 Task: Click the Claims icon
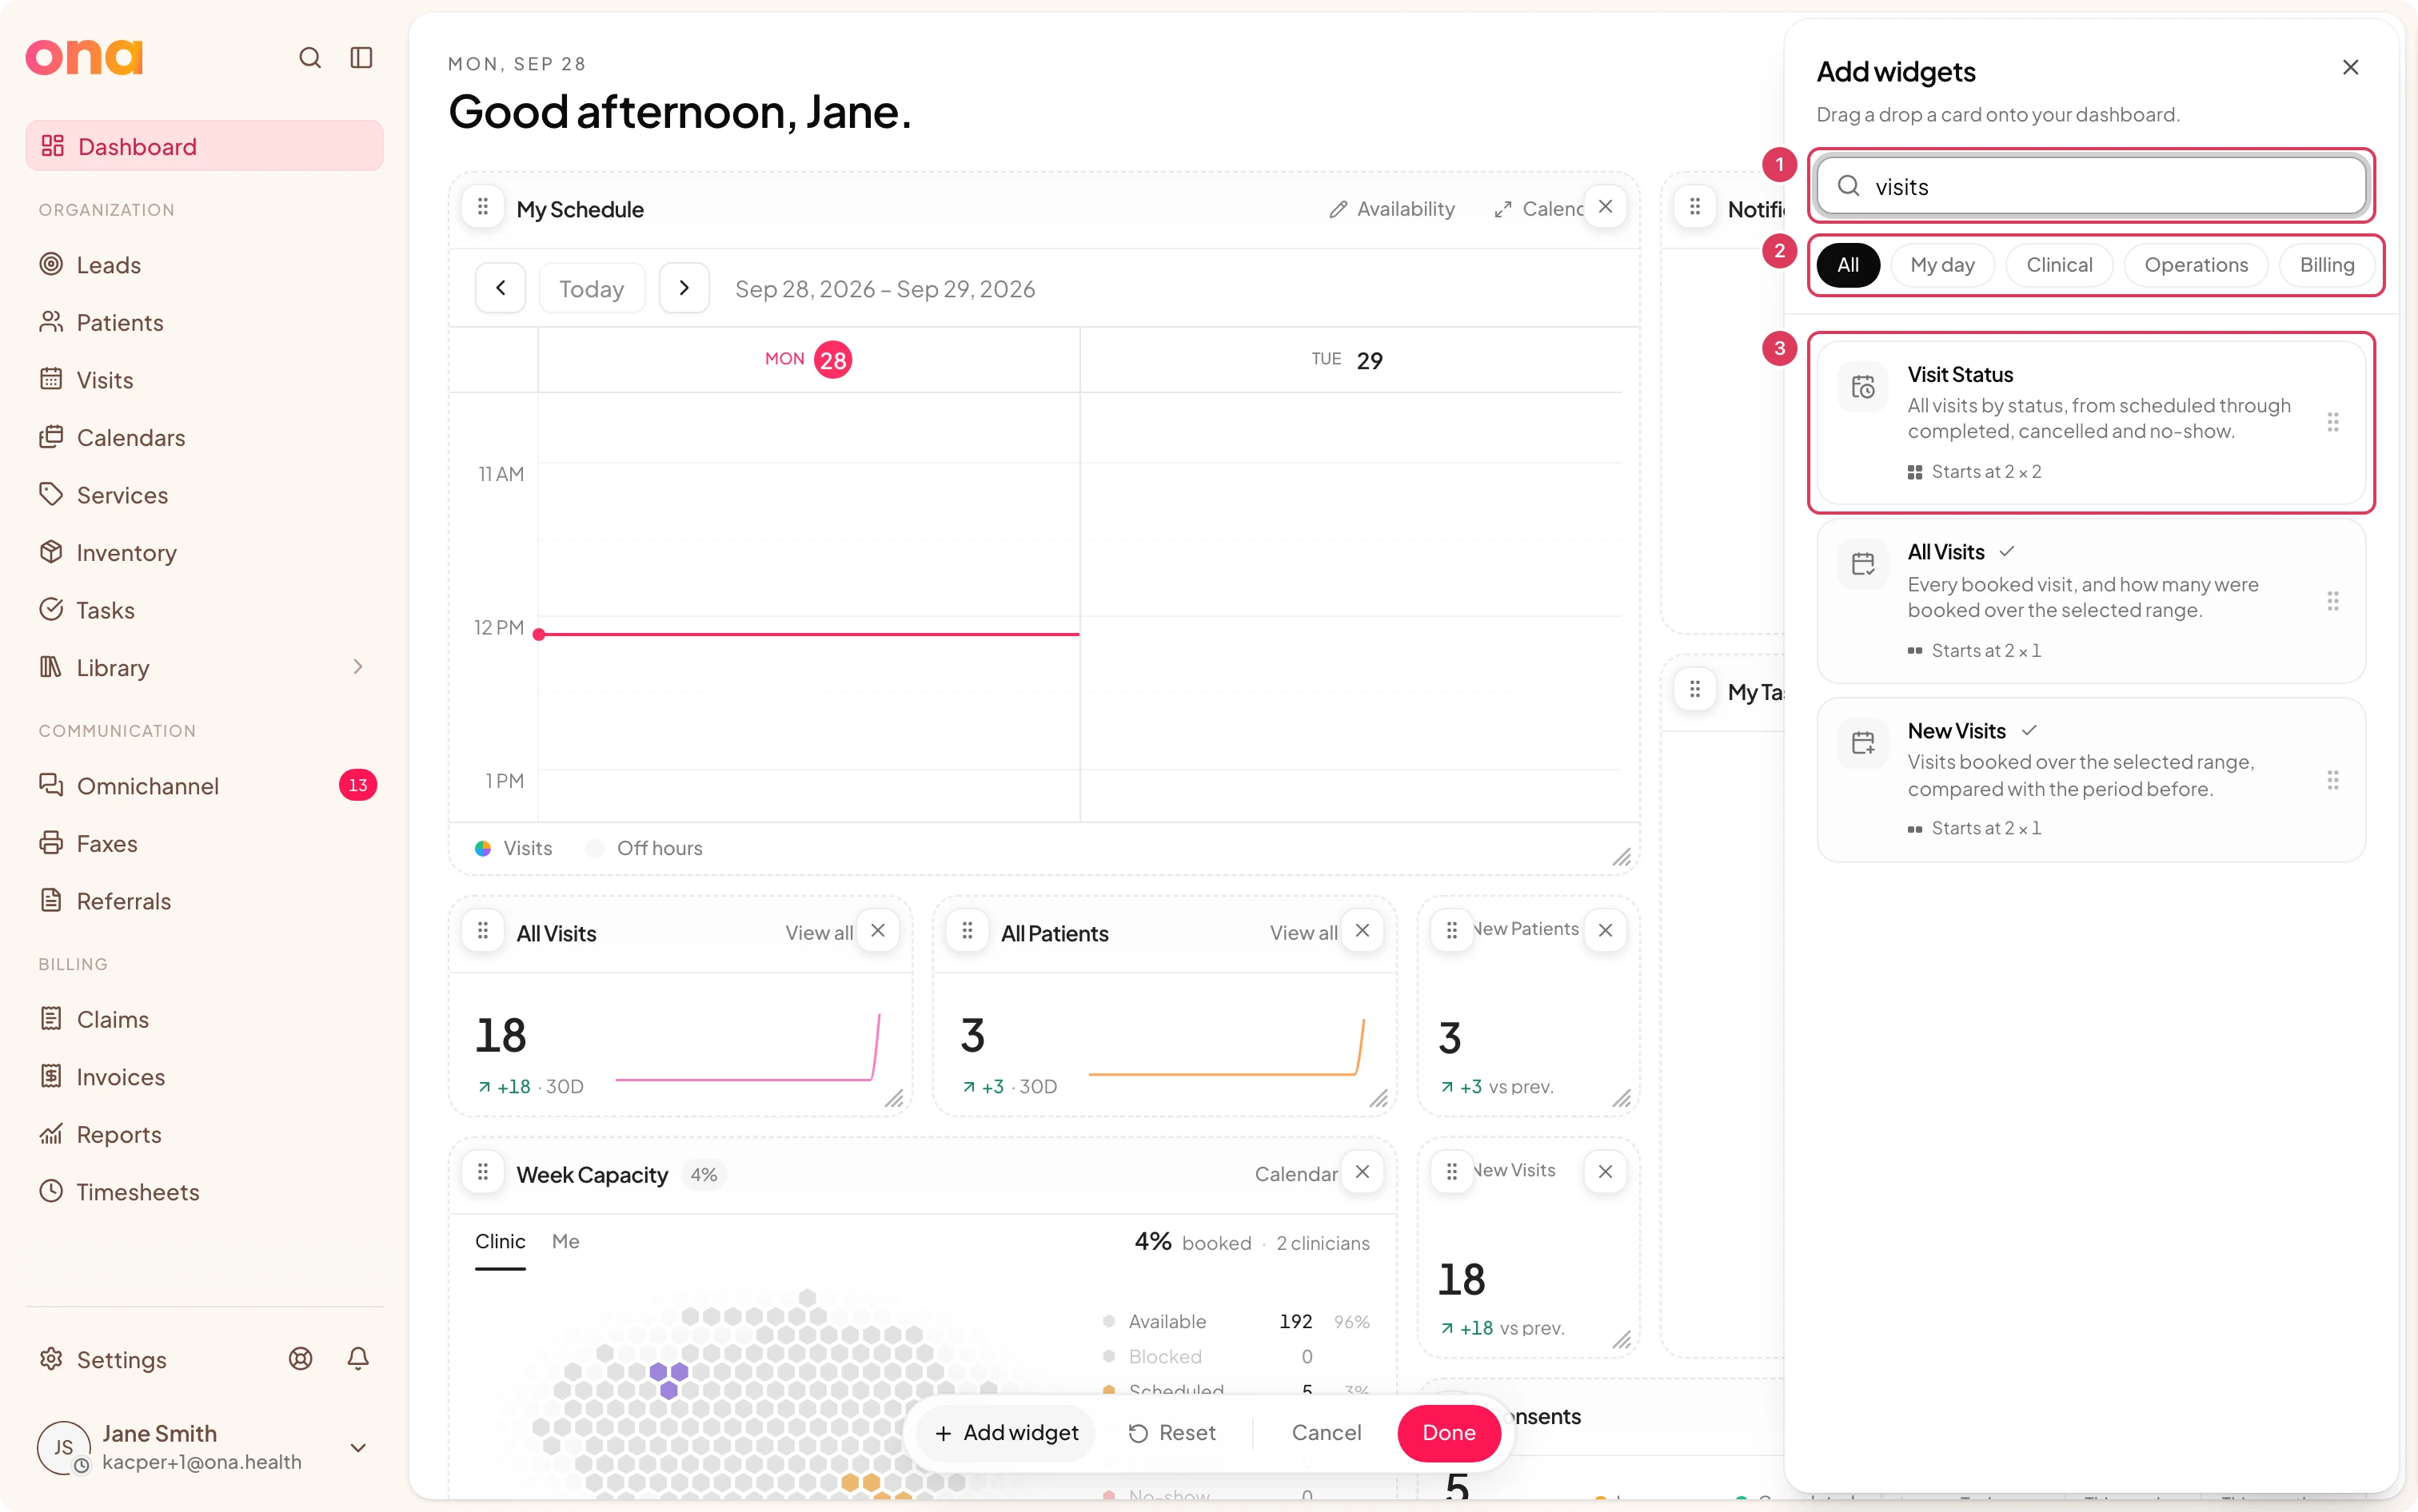[x=51, y=1018]
